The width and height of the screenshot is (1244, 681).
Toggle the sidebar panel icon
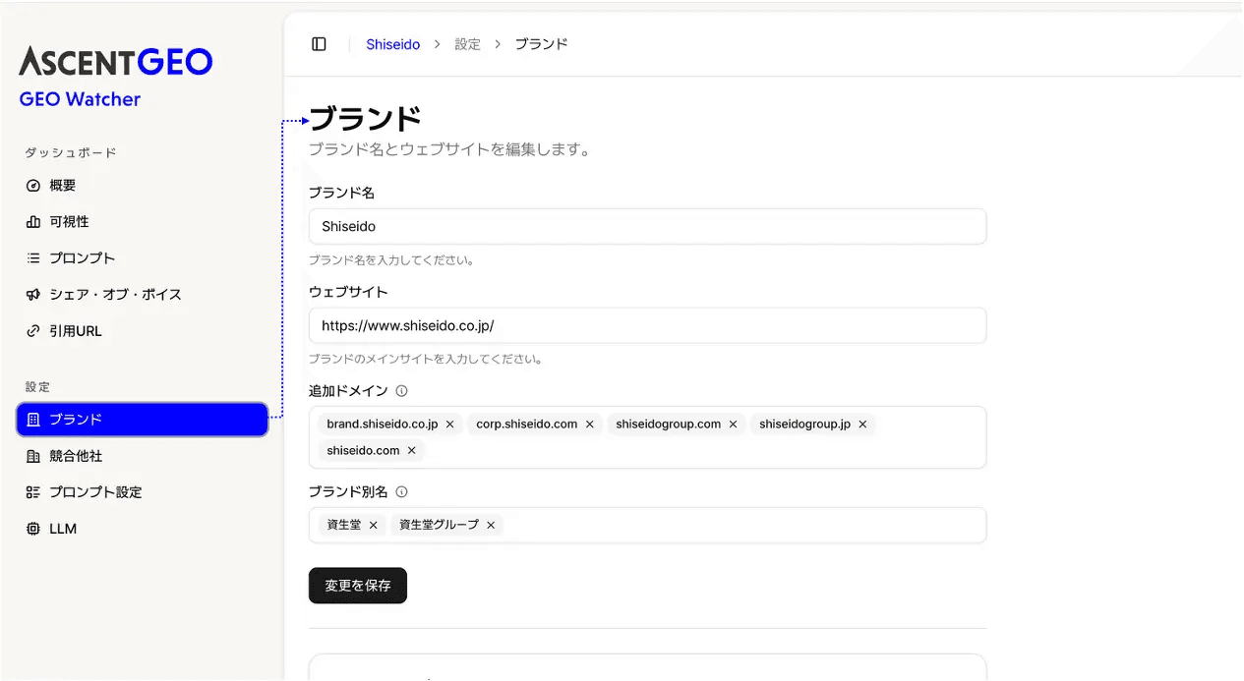pyautogui.click(x=319, y=44)
